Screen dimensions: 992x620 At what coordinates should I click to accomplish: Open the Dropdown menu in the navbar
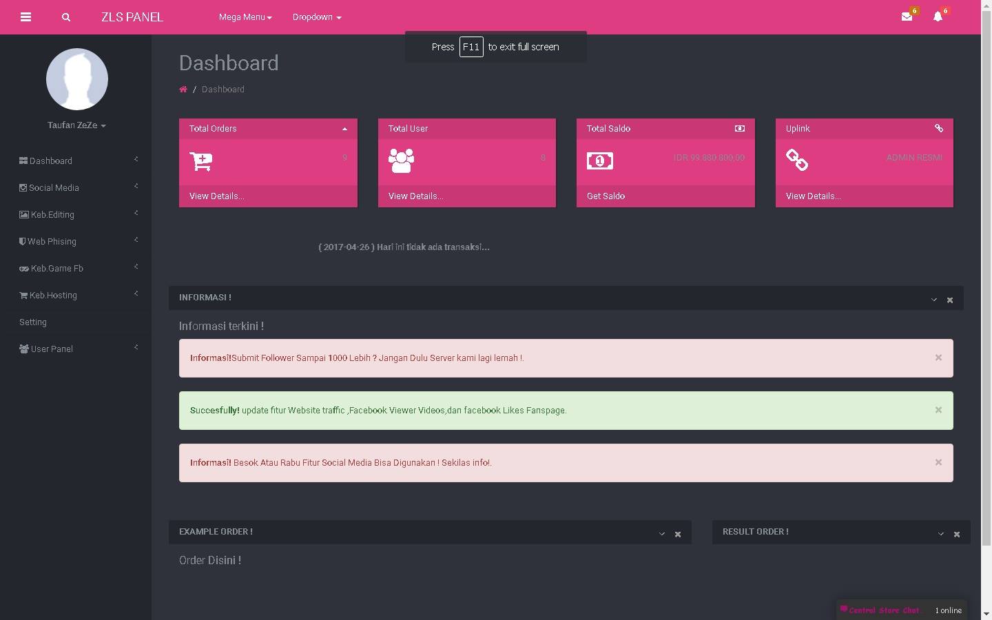point(316,17)
